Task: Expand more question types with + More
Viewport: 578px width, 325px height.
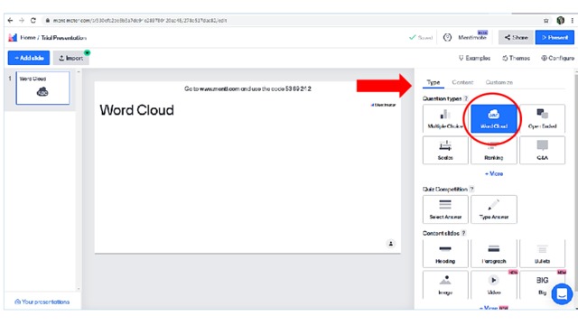Action: tap(494, 173)
